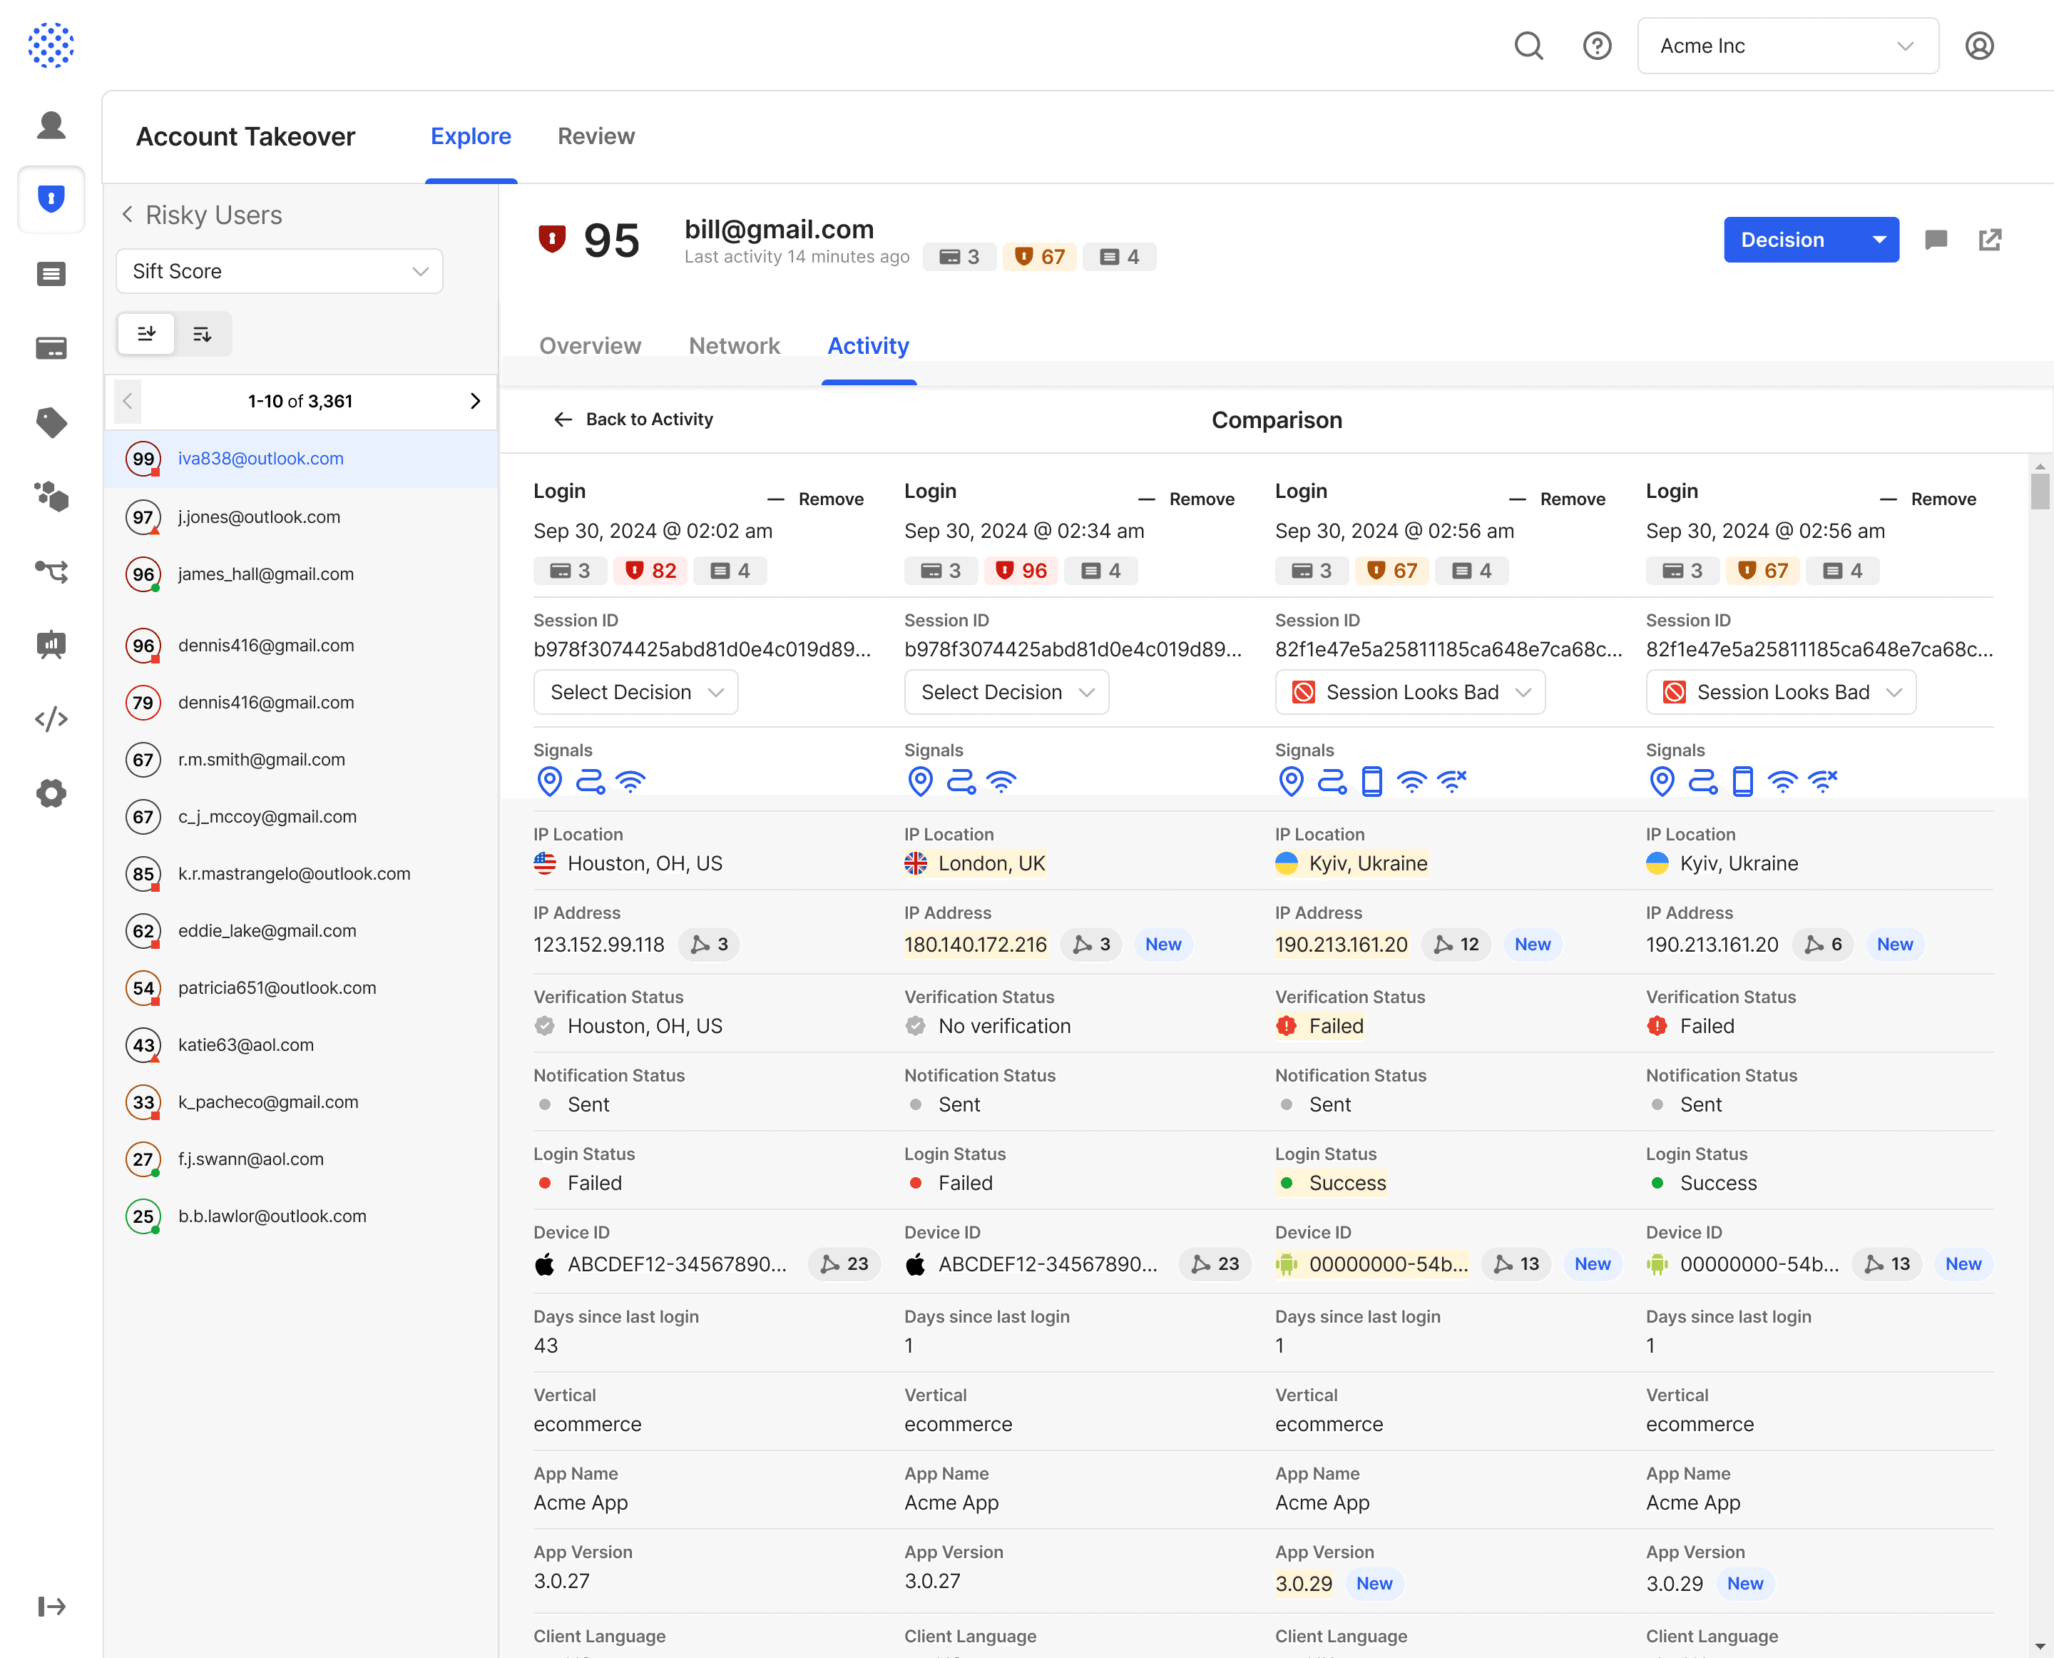Image resolution: width=2054 pixels, height=1658 pixels.
Task: Switch to the Review tab
Action: coord(596,136)
